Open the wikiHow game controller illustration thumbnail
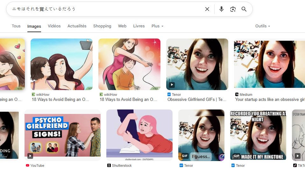 [129, 64]
